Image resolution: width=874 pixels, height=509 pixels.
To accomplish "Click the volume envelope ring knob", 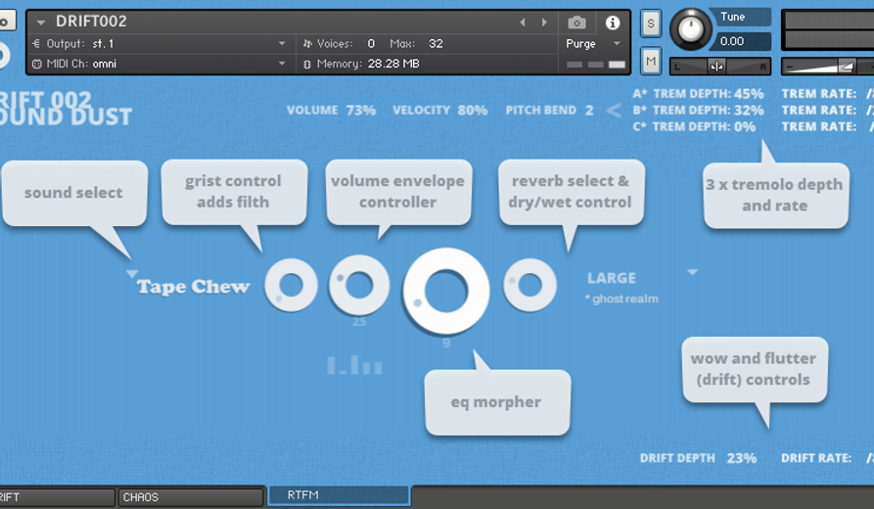I will click(x=359, y=285).
